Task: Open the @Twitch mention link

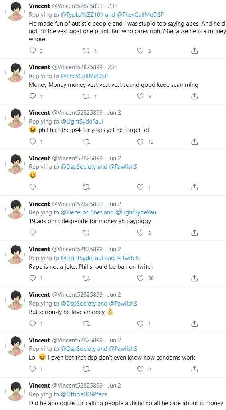Action: pos(127,258)
